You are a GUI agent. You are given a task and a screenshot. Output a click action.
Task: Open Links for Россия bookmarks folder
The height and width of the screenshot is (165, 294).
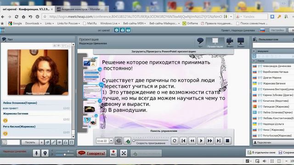coord(68,23)
